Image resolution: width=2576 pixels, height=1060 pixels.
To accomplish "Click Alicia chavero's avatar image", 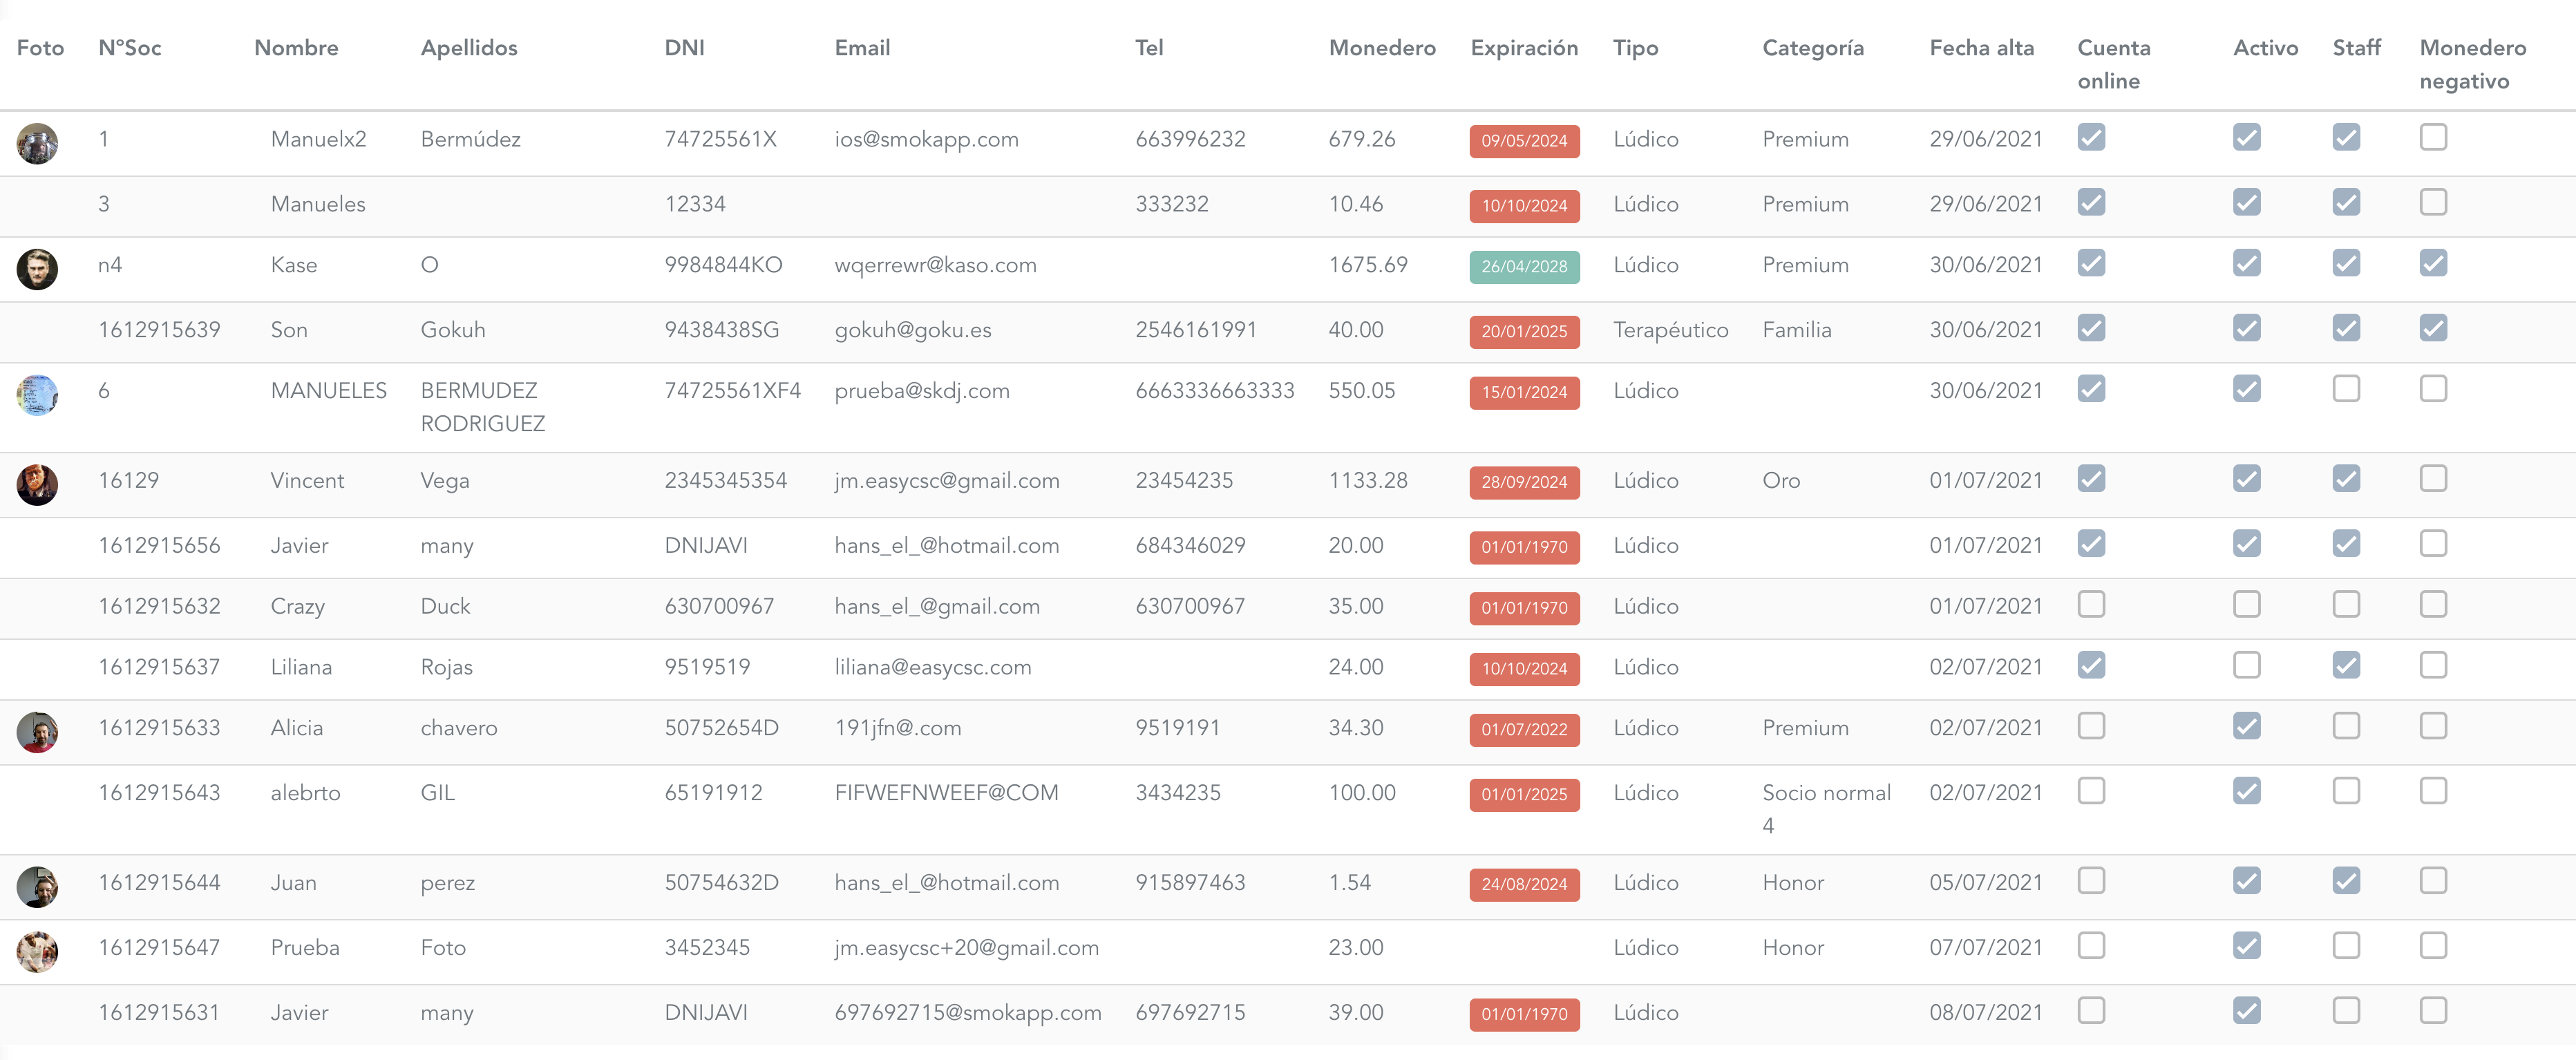I will pos(37,732).
